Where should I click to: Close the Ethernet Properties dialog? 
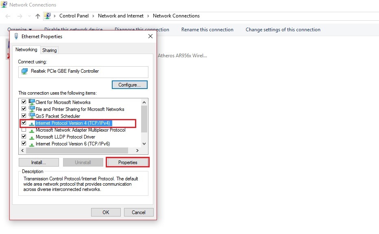click(150, 36)
